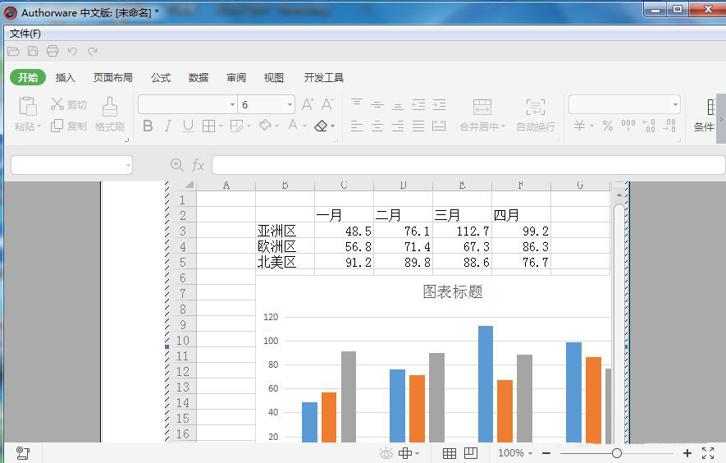Toggle align right

[398, 126]
